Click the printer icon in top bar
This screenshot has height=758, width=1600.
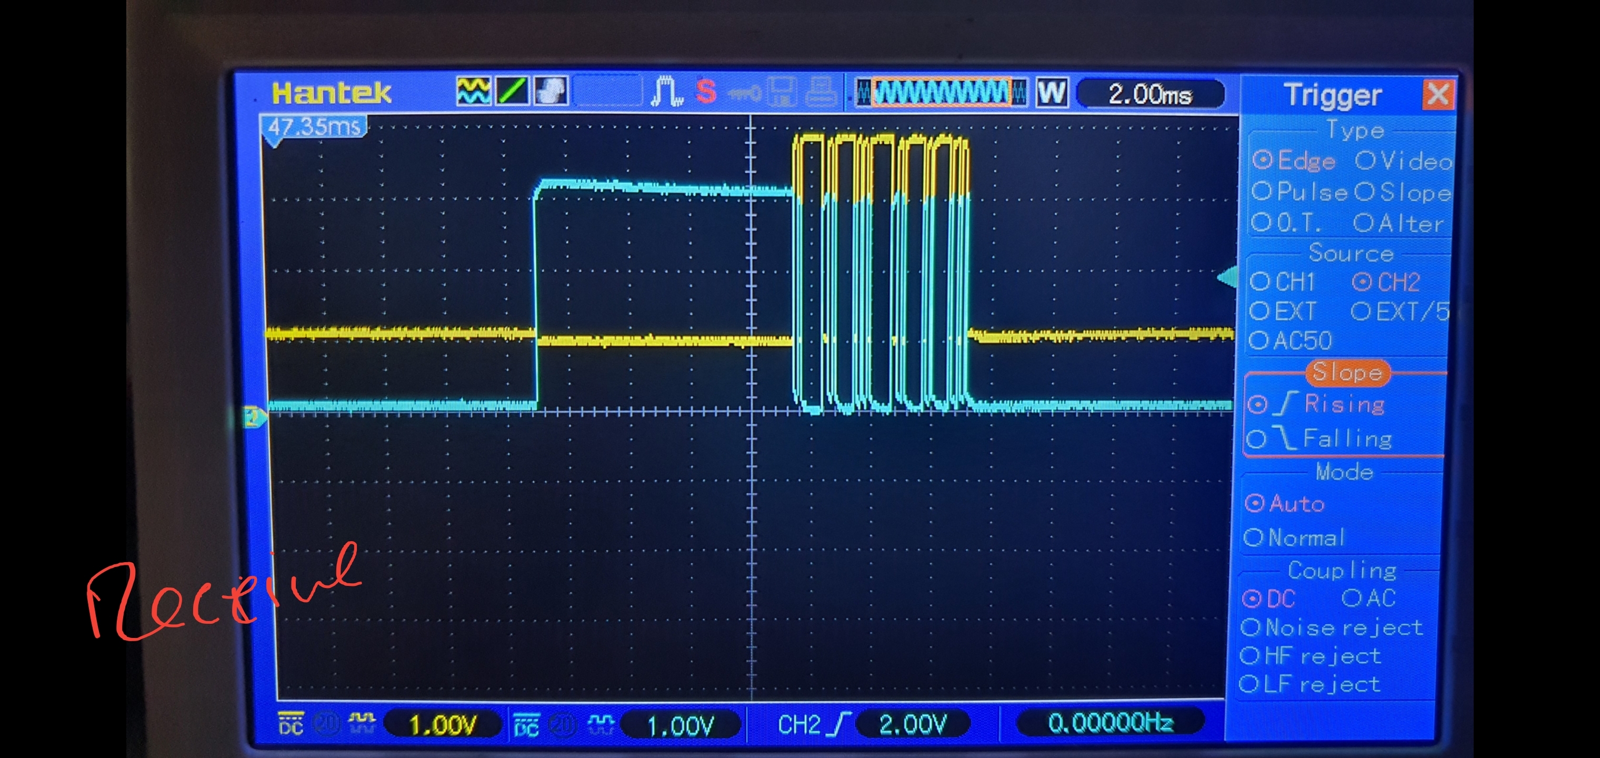coord(821,93)
